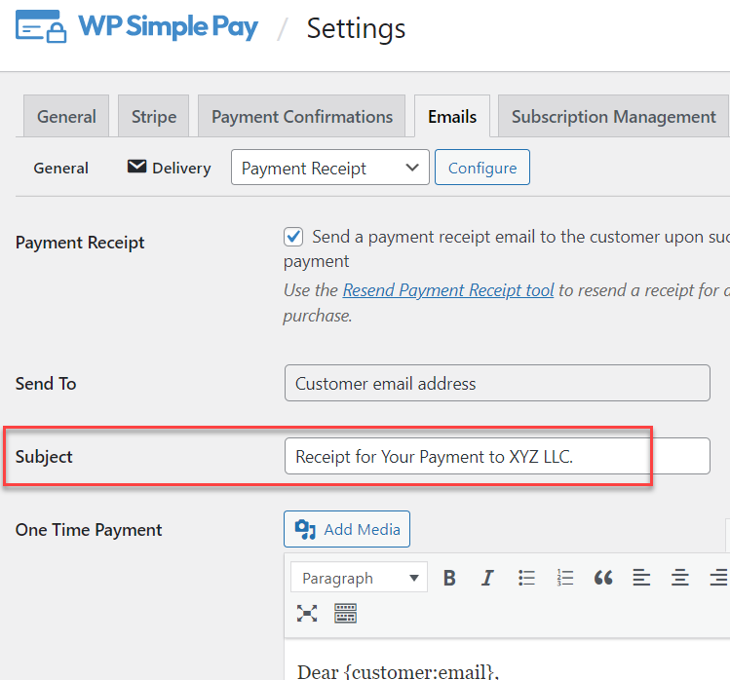Click the One Time Payment label
730x680 pixels.
[89, 530]
